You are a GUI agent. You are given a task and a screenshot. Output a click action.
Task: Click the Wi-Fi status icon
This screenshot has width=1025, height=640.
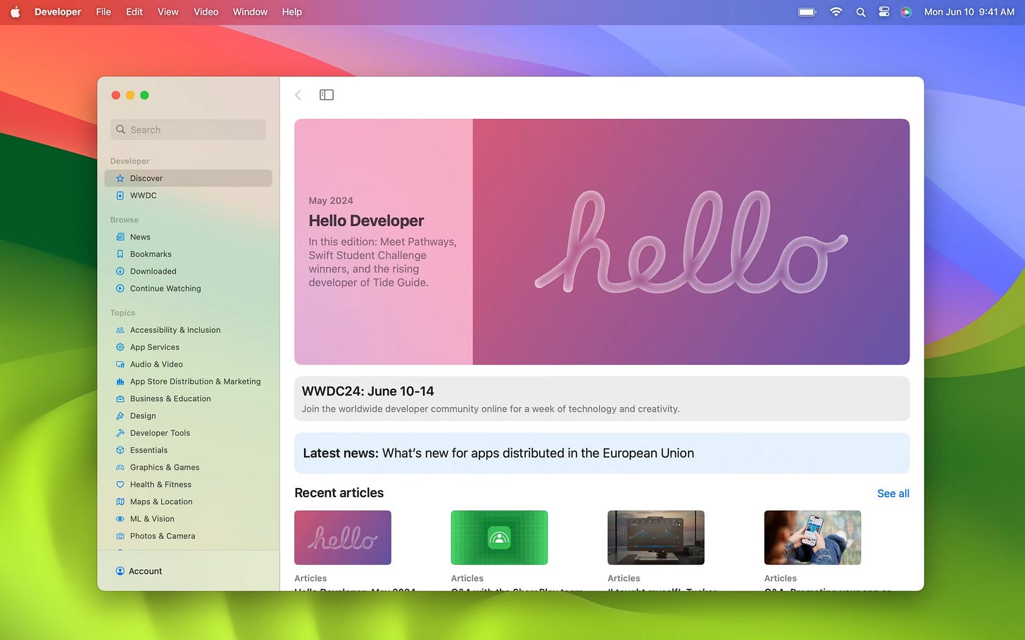coord(836,12)
